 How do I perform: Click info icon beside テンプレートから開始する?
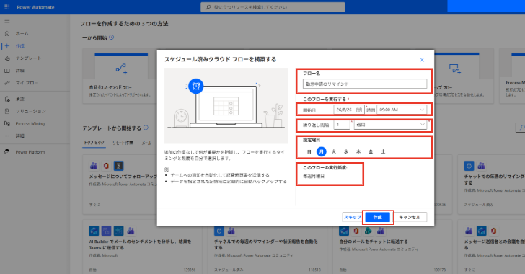[x=146, y=128]
